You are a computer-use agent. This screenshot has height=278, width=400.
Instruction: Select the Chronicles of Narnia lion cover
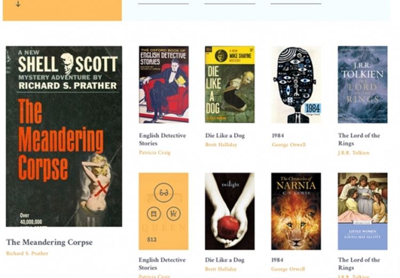[x=296, y=211]
